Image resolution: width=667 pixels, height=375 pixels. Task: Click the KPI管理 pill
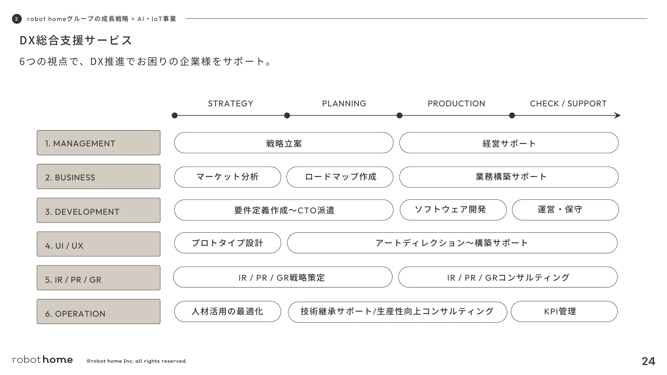coord(564,312)
